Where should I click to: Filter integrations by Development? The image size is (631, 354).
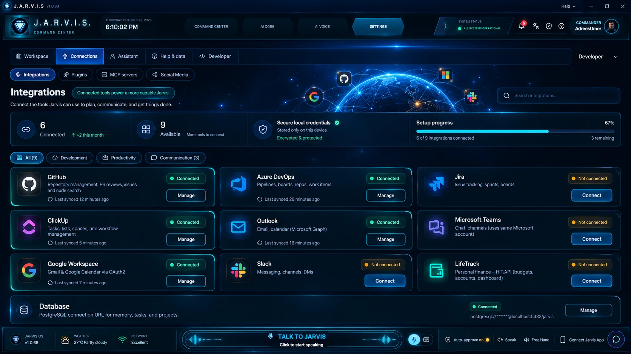point(70,158)
